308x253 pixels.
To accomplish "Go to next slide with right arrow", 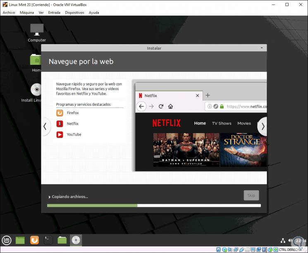I will 263,126.
